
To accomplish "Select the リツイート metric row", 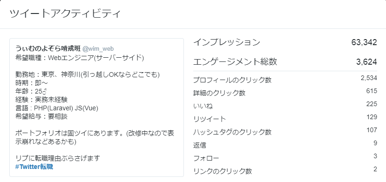I will (285, 119).
